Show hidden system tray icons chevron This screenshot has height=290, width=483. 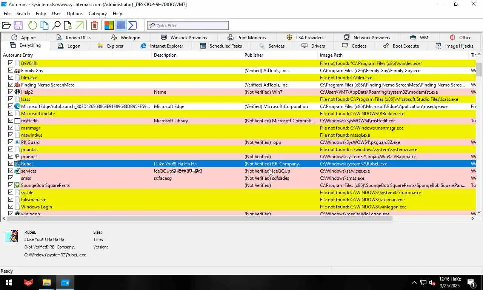click(x=414, y=282)
